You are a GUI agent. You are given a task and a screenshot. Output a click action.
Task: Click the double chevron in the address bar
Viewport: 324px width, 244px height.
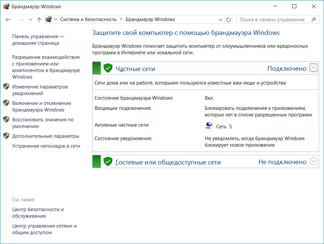coord(56,19)
